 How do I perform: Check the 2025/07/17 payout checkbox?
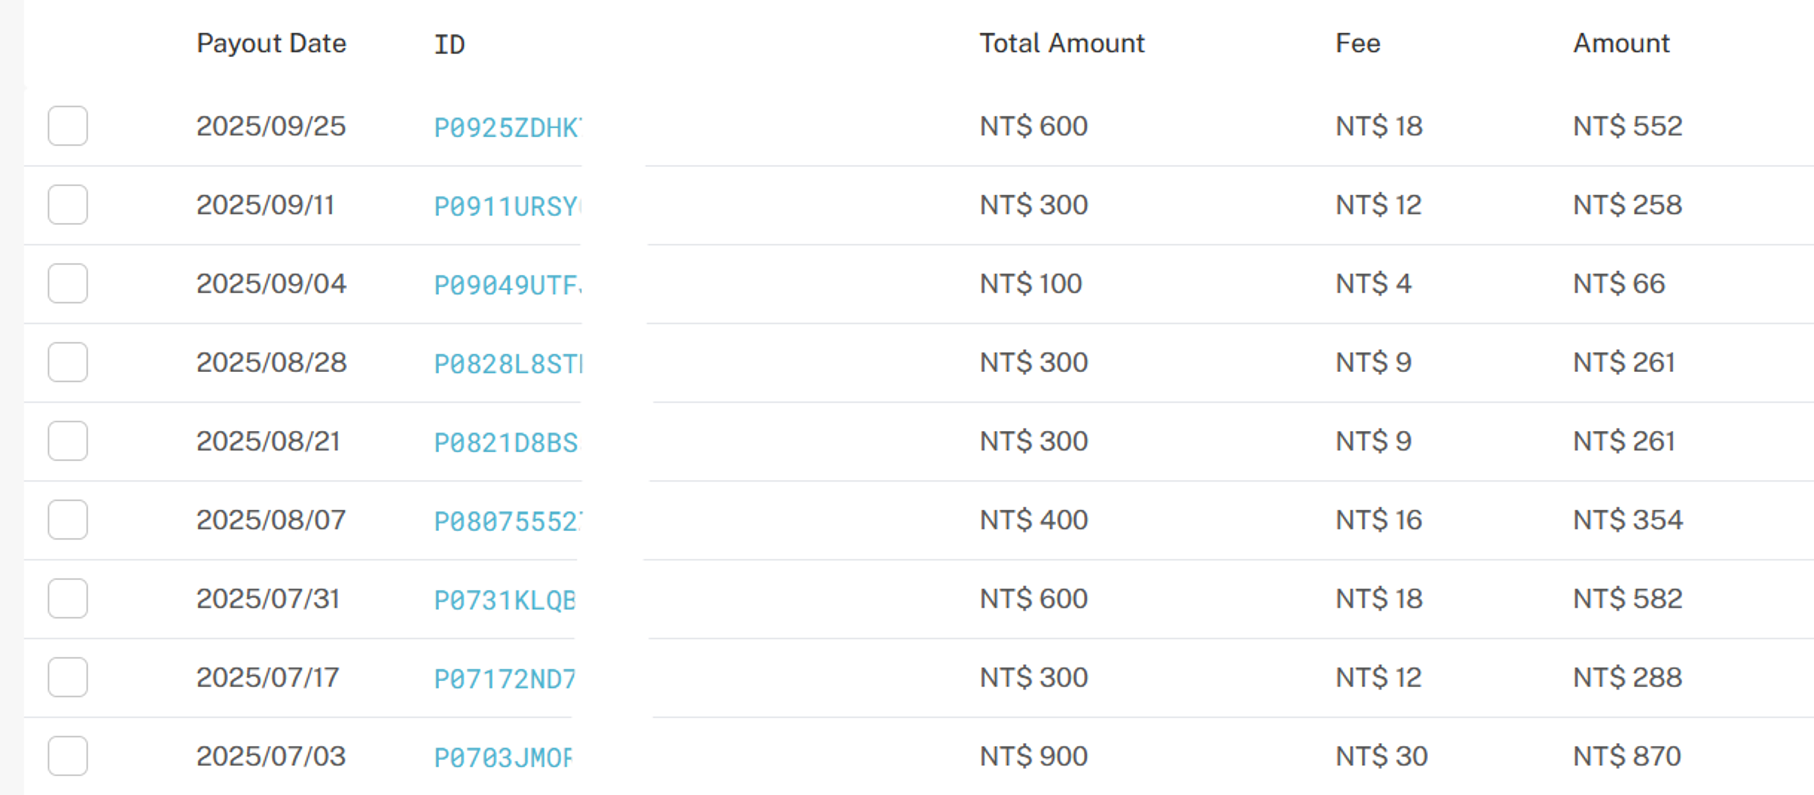(68, 678)
